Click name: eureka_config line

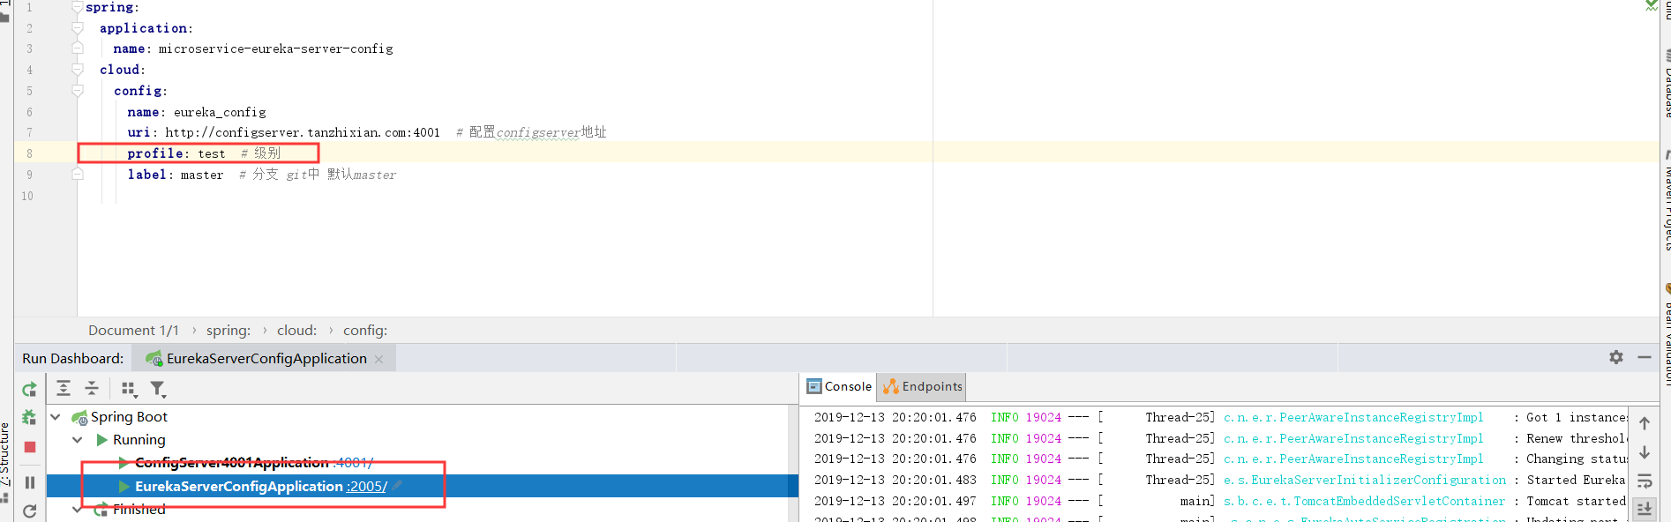click(x=197, y=112)
